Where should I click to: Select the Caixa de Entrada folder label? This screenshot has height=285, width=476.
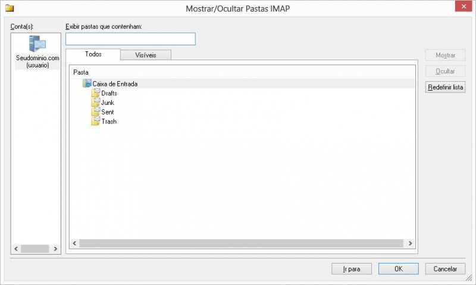click(115, 84)
